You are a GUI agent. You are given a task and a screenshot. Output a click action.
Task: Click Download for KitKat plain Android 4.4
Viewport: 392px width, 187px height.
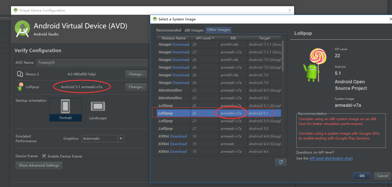[x=178, y=152]
